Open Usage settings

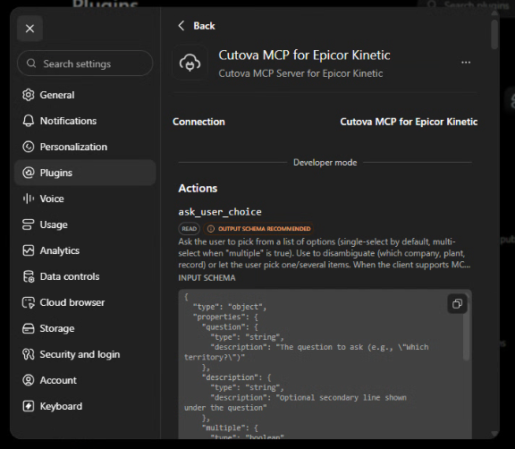point(85,224)
